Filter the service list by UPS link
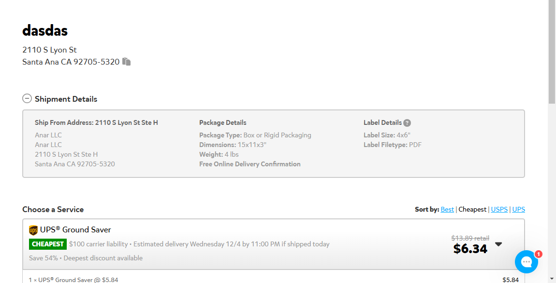The height and width of the screenshot is (283, 556). tap(518, 209)
